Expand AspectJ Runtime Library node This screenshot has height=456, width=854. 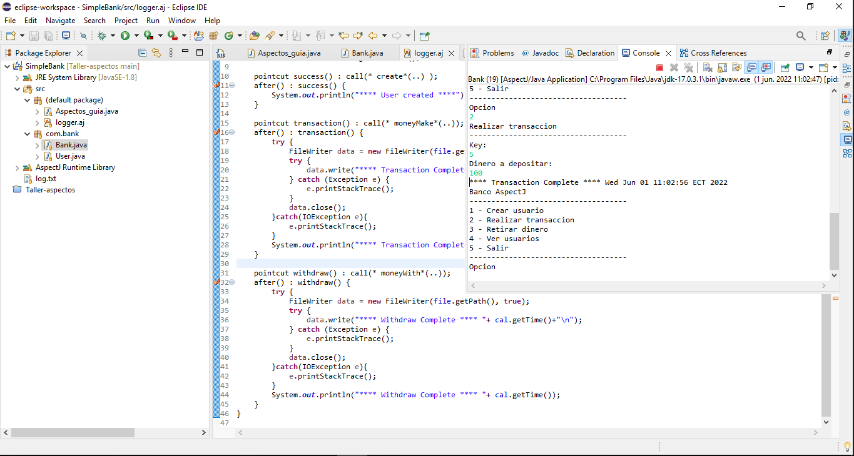(17, 167)
